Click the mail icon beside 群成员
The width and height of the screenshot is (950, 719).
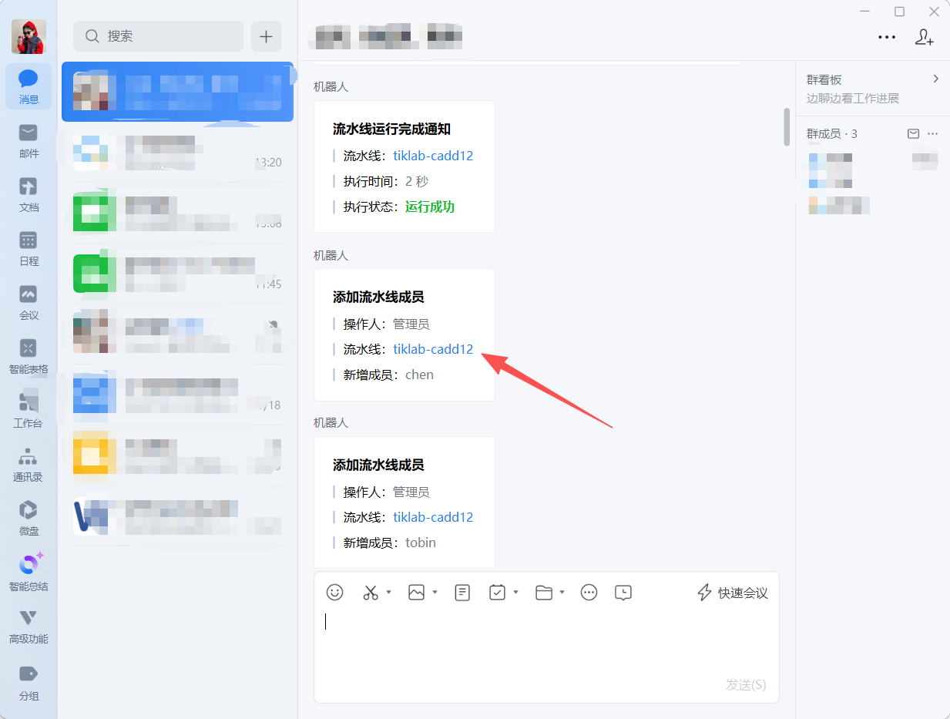tap(913, 133)
